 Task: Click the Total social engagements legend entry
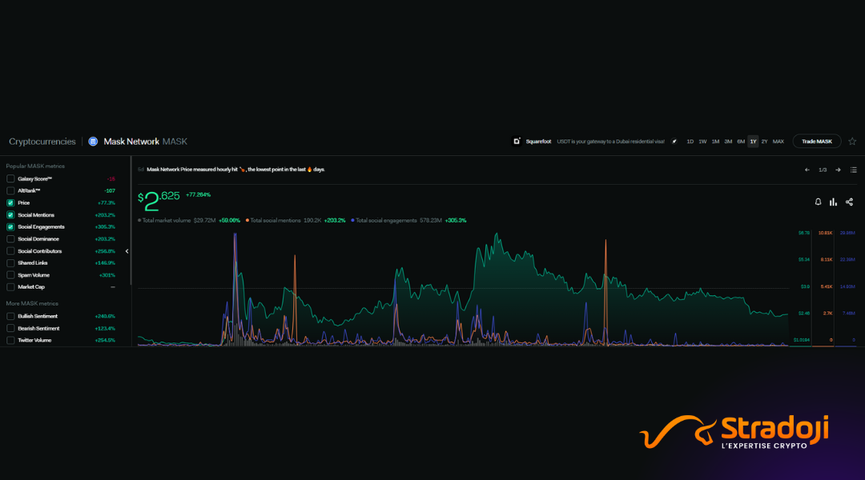(408, 221)
